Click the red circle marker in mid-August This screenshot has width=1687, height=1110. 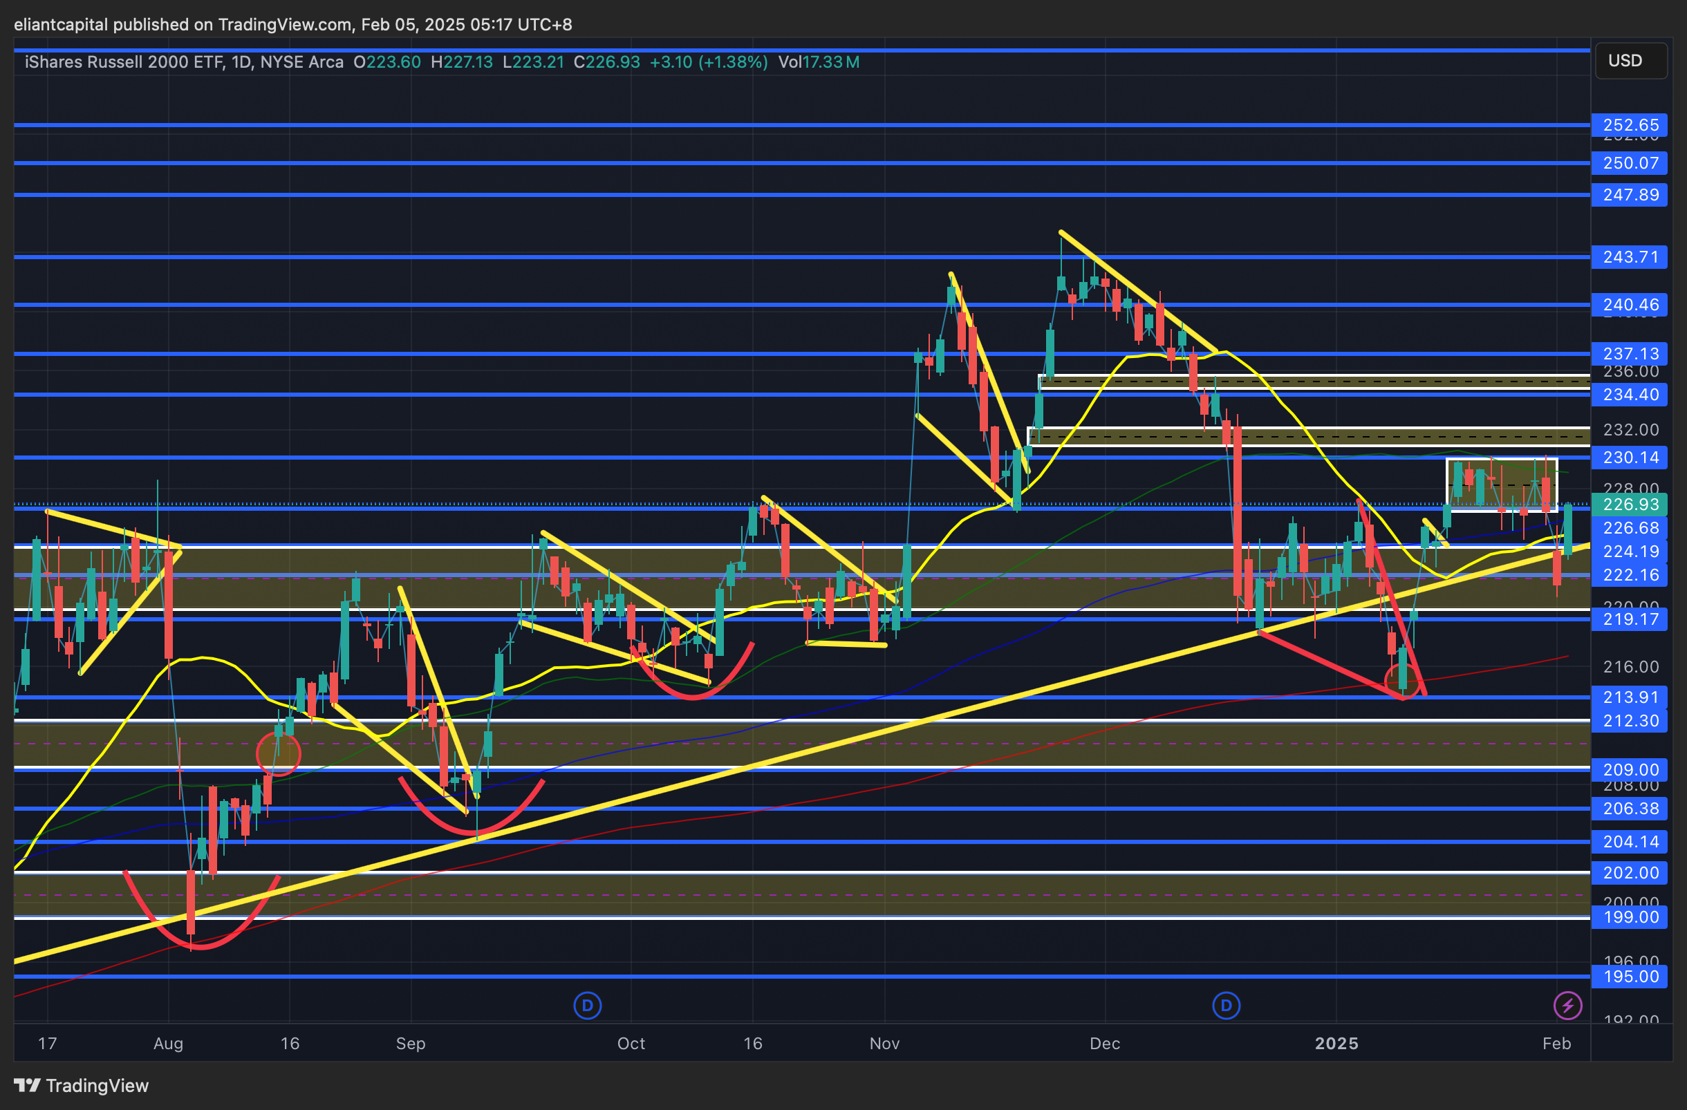(278, 753)
